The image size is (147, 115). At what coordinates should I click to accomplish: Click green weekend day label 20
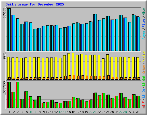90,112
